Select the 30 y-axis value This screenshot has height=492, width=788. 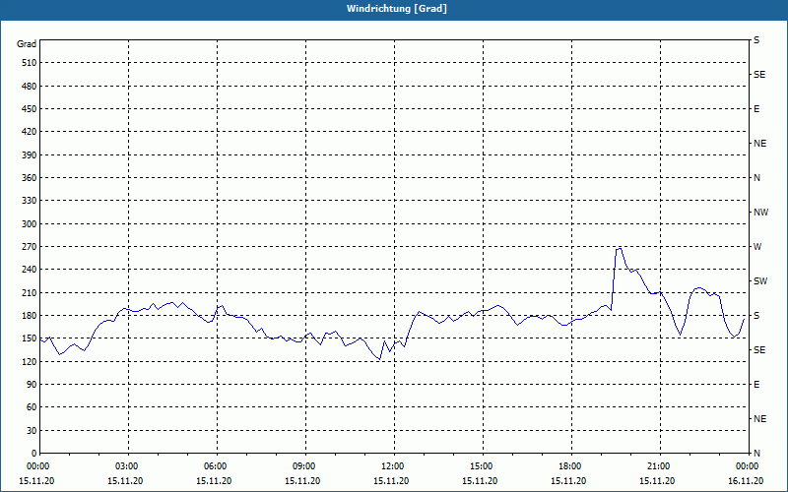(x=32, y=431)
